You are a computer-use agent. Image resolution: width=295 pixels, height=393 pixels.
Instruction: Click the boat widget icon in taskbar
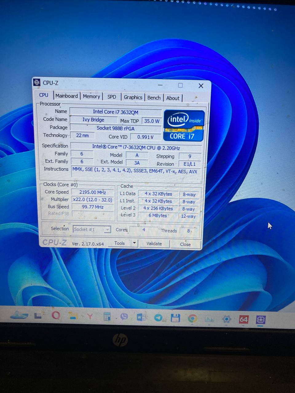click(x=19, y=315)
